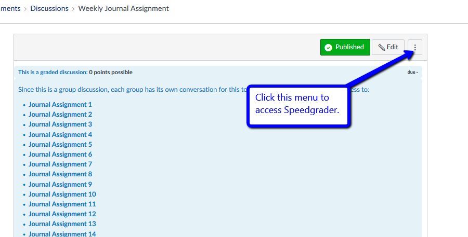Go to Journal Assignment 3
This screenshot has width=468, height=237.
pos(60,124)
